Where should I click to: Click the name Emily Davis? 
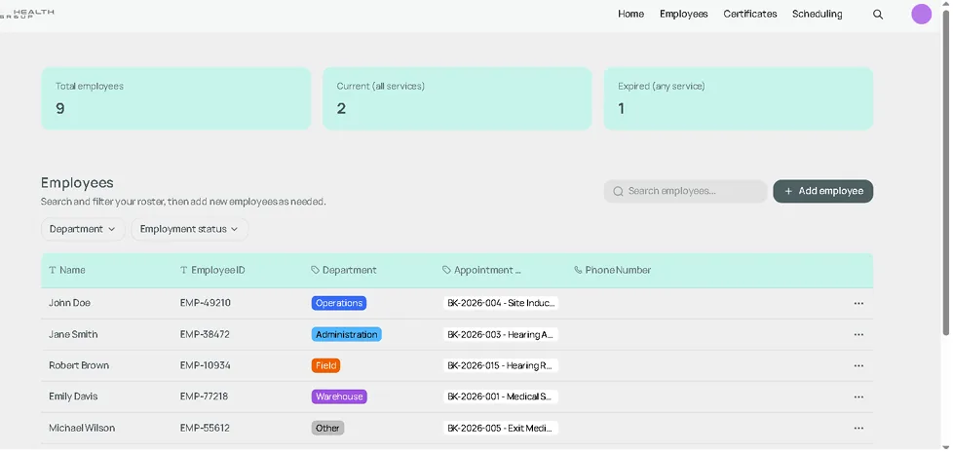[x=73, y=396]
